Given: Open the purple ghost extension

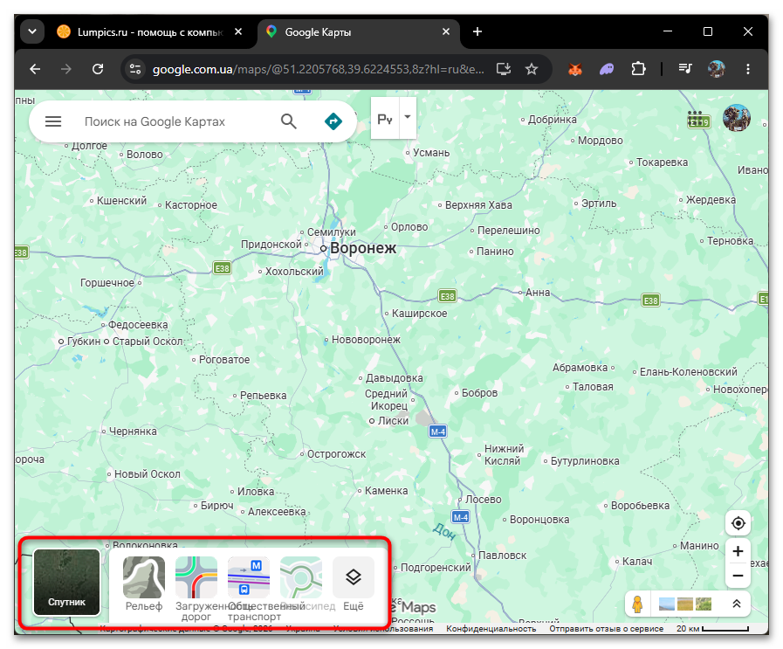Looking at the screenshot, I should pyautogui.click(x=607, y=69).
